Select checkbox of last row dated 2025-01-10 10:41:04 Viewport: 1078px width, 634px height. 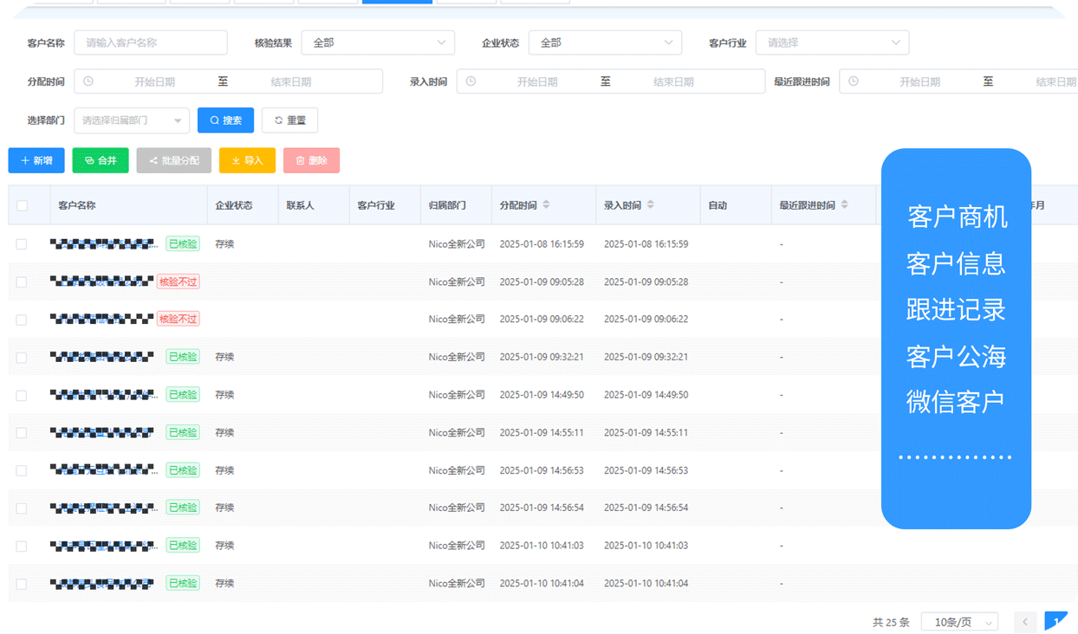click(22, 584)
